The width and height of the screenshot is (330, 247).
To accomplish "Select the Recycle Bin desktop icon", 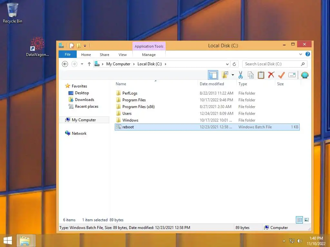I will 13,13.
